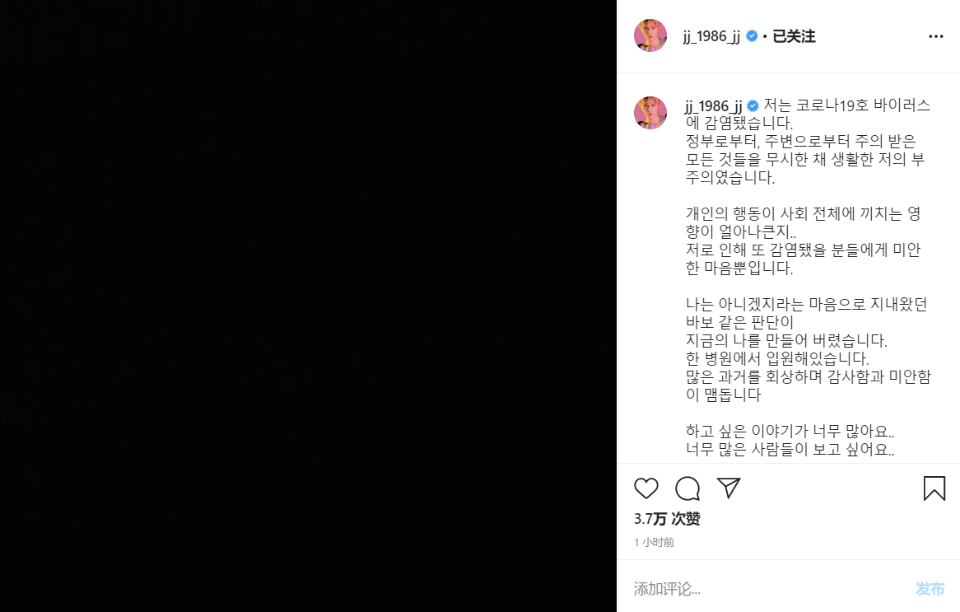Open the three-dot more options menu
Screen dimensions: 960x612
tap(935, 36)
